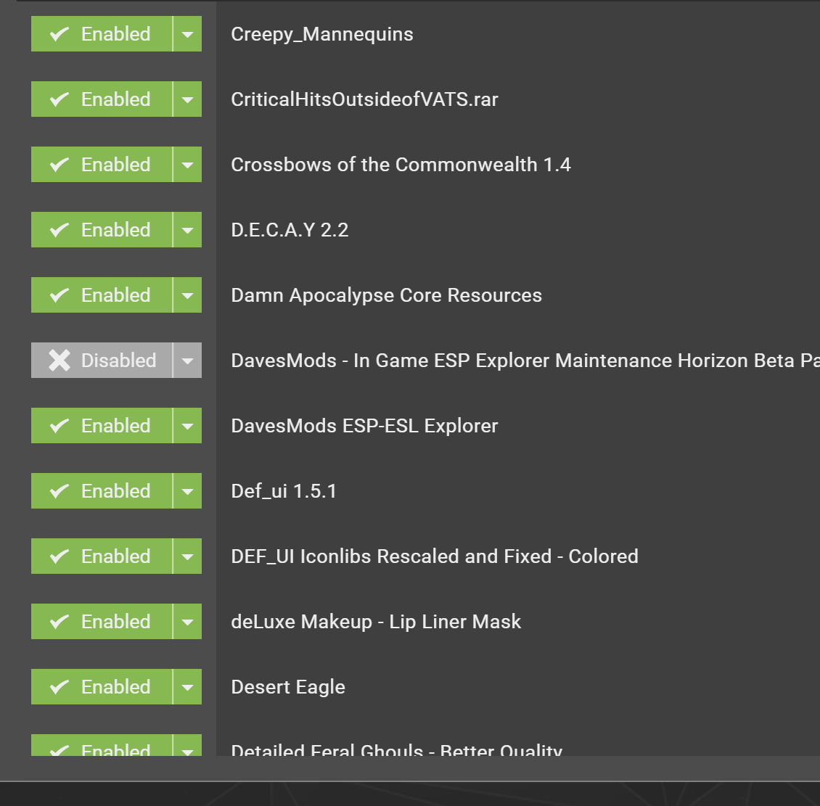The height and width of the screenshot is (806, 820).
Task: Select Damn Apocalypse Core Resources name
Action: click(387, 296)
